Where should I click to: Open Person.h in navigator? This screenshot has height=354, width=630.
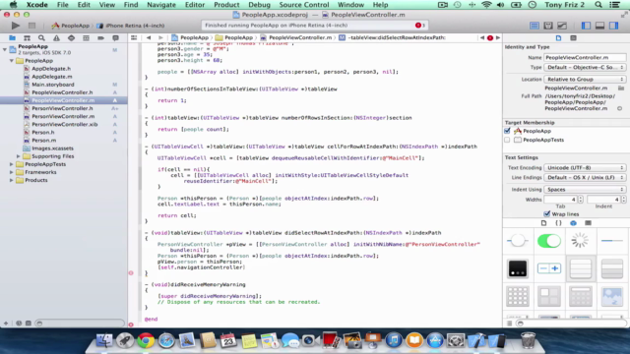(43, 132)
